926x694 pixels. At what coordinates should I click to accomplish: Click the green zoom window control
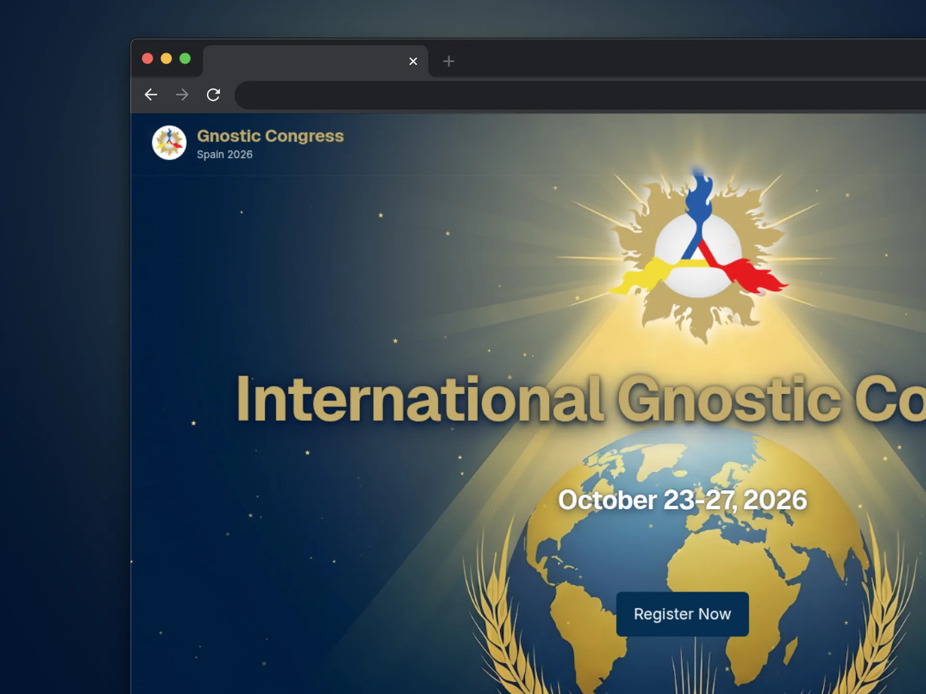(x=185, y=58)
